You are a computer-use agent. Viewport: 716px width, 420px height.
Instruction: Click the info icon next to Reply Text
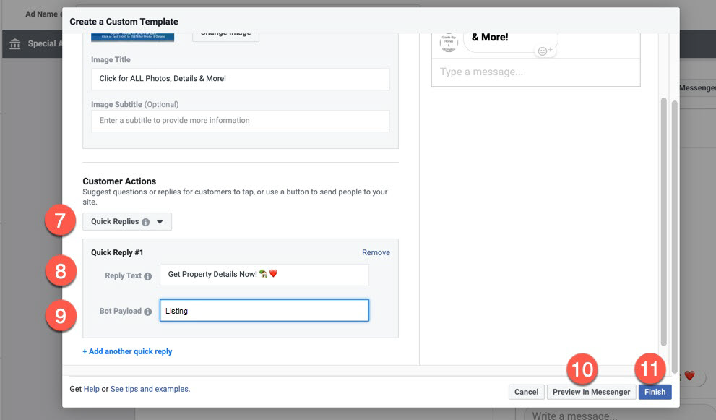[x=148, y=276]
